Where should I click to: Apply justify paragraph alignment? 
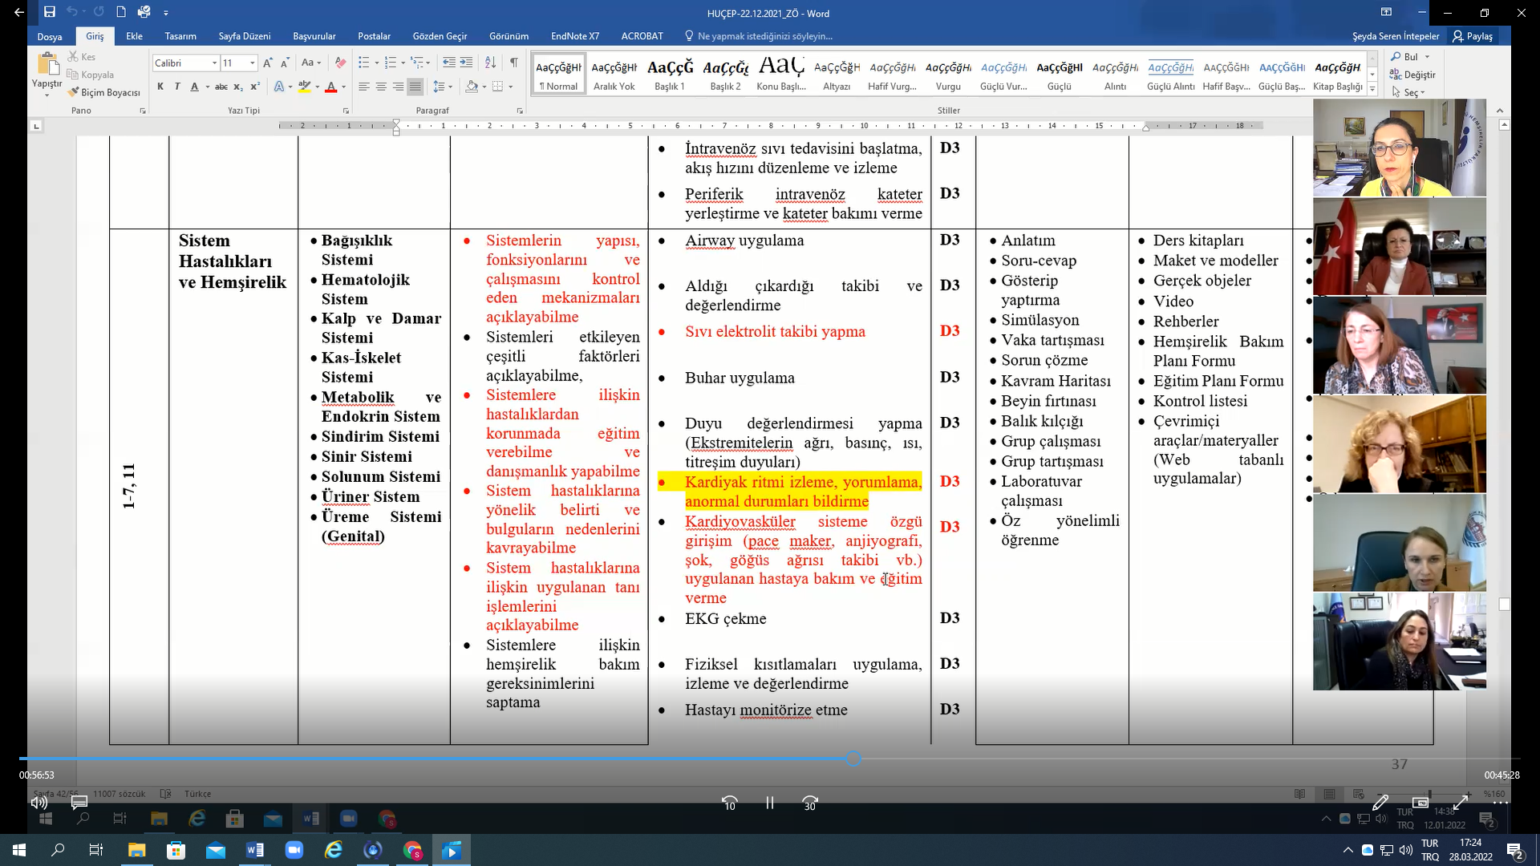click(x=415, y=87)
